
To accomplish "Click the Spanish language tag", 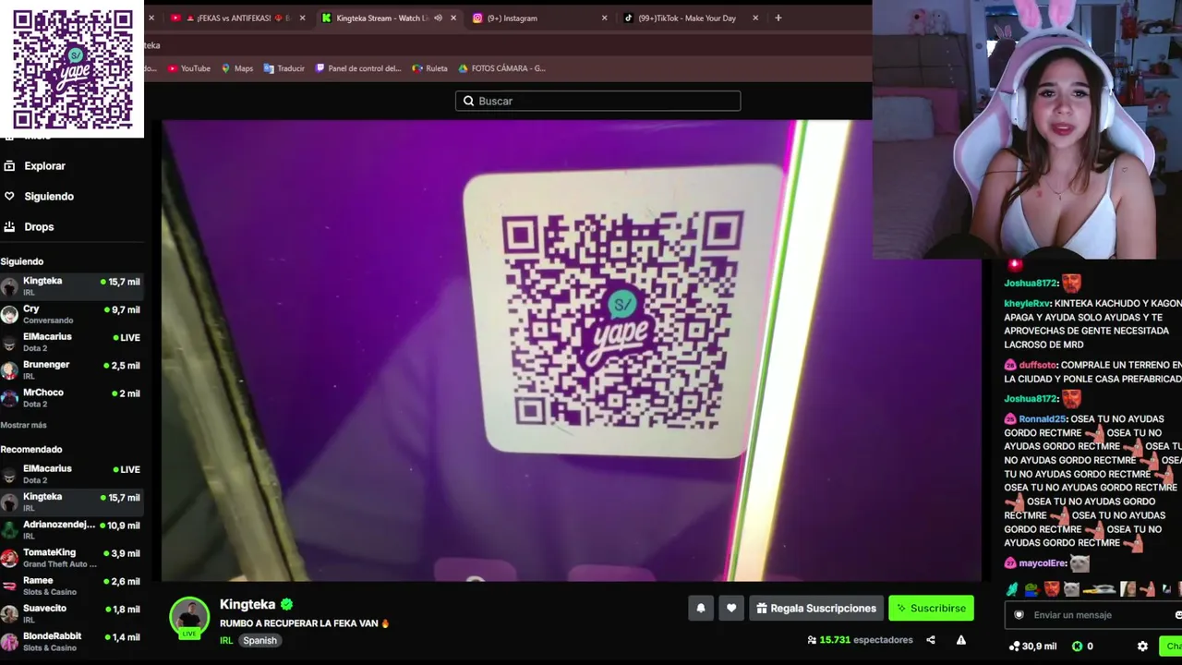I will tap(259, 640).
